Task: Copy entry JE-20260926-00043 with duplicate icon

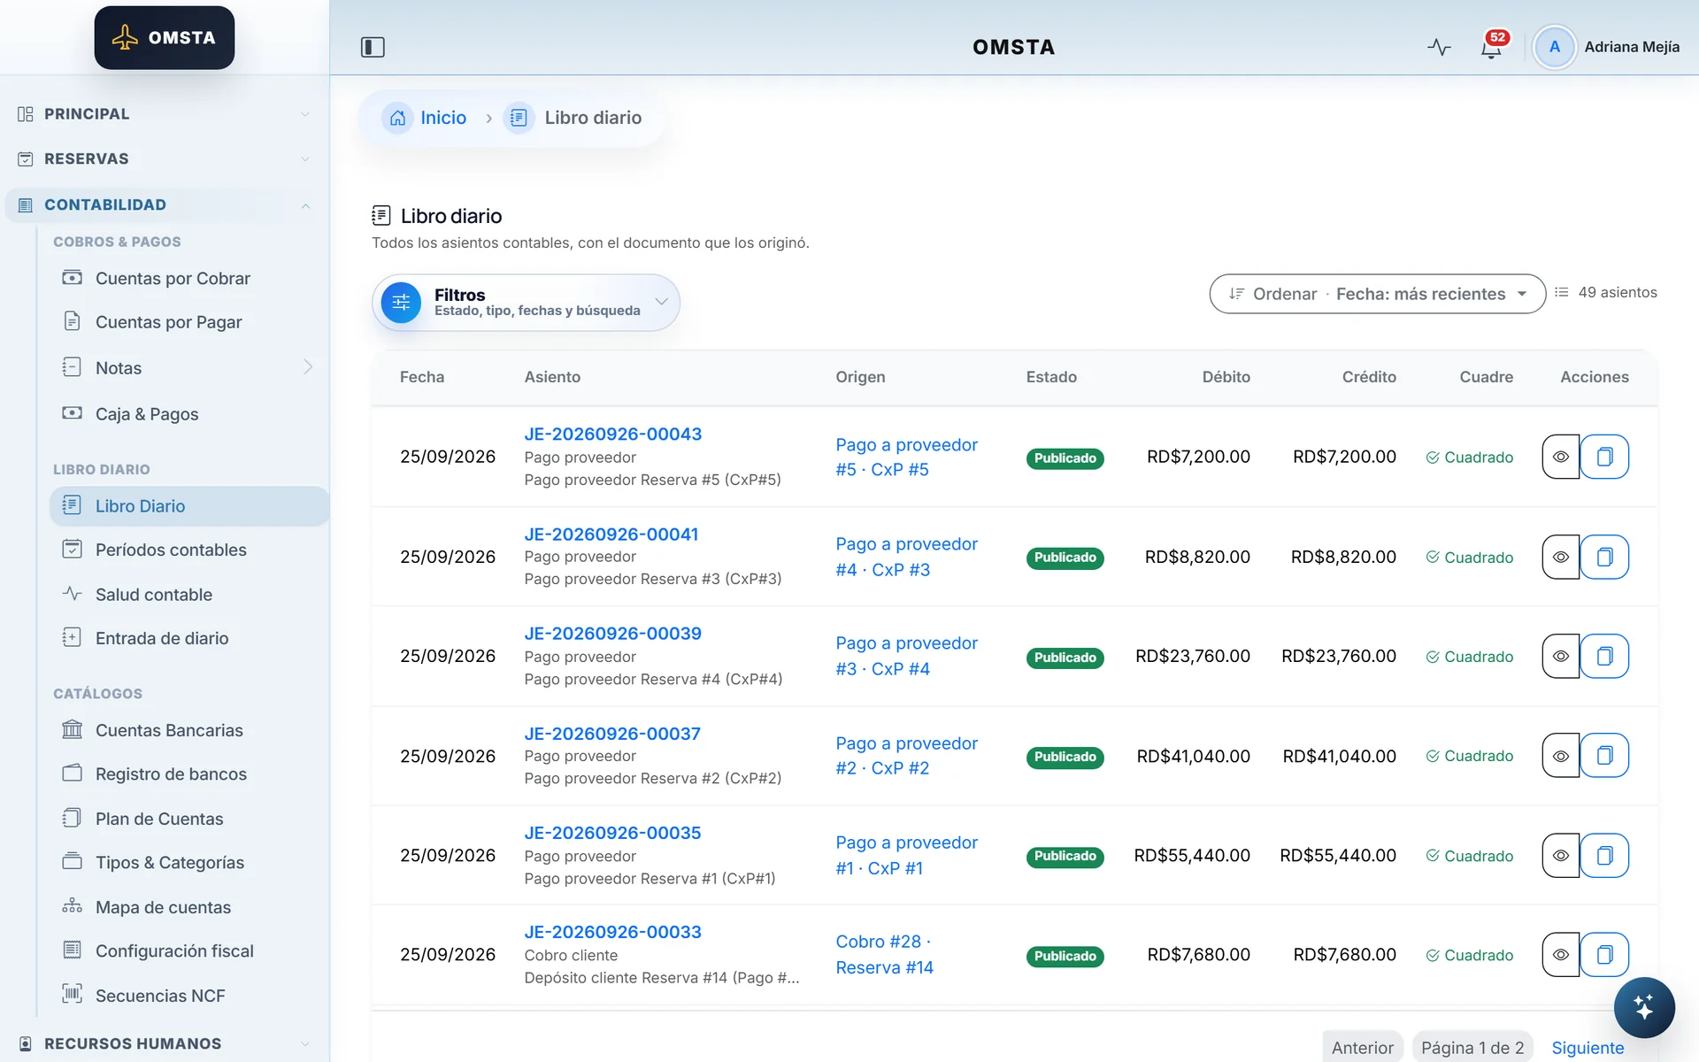Action: coord(1604,457)
